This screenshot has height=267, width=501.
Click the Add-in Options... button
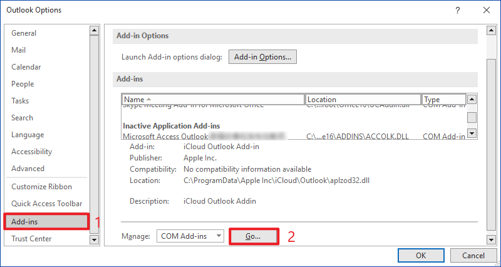(262, 57)
